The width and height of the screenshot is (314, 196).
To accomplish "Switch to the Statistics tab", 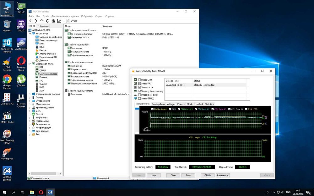I will coord(209,104).
